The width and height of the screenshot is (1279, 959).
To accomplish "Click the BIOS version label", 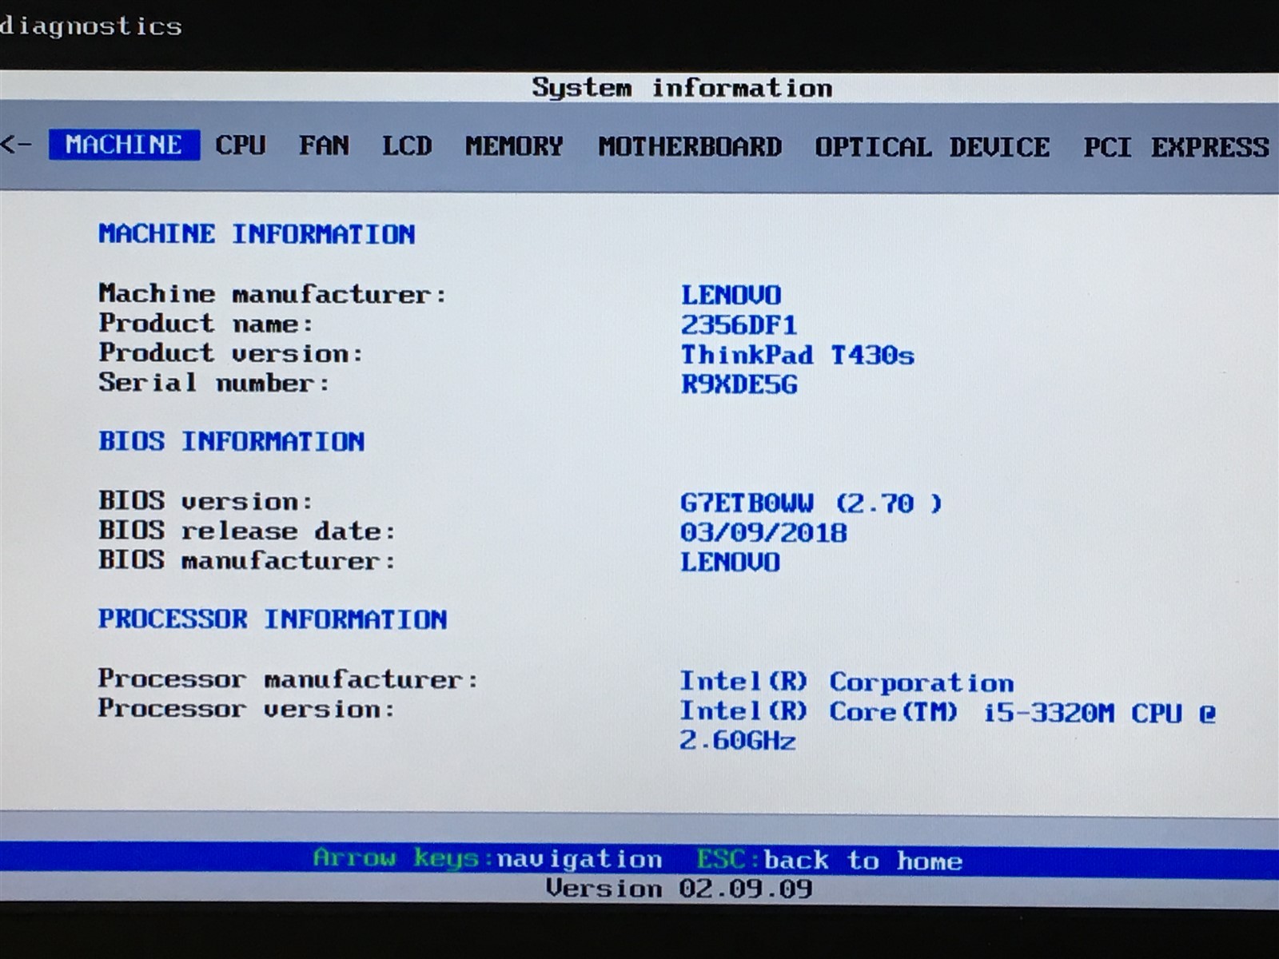I will (x=206, y=501).
